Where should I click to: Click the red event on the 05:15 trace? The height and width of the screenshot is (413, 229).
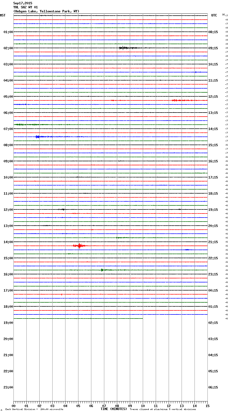pos(186,100)
